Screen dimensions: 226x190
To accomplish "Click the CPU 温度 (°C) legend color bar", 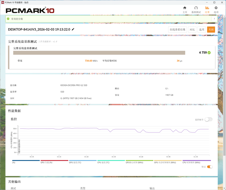I will coord(111,160).
